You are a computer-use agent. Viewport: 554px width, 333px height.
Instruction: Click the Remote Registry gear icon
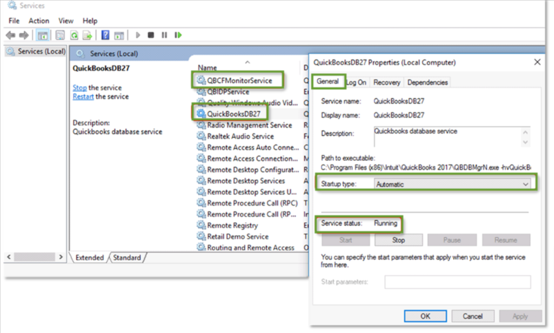[x=201, y=225]
